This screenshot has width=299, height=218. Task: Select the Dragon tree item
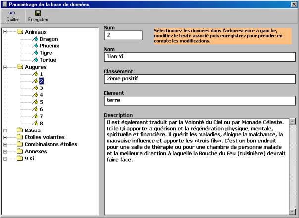[49, 39]
